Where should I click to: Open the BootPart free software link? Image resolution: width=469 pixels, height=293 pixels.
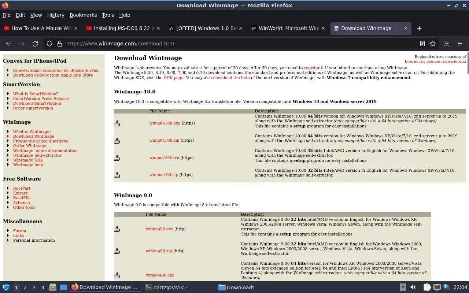click(22, 188)
